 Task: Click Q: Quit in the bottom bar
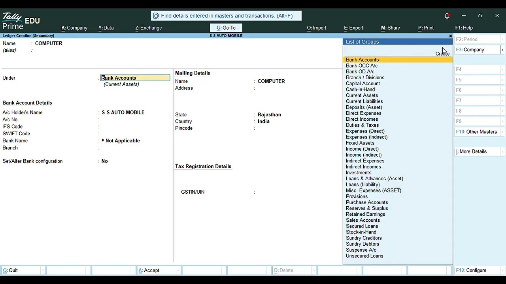point(22,271)
